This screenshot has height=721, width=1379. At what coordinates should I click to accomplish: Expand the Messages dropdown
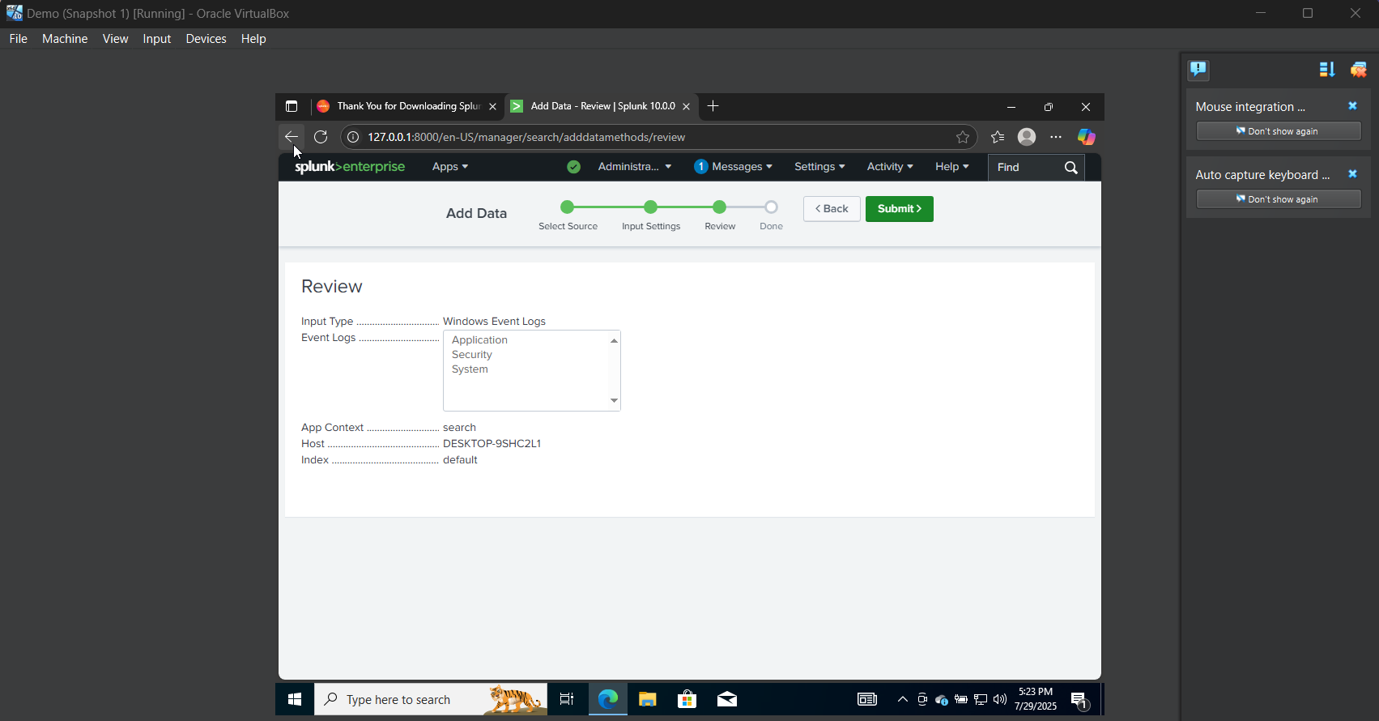[x=734, y=167]
